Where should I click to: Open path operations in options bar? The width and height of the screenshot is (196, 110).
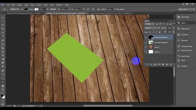click(x=84, y=9)
